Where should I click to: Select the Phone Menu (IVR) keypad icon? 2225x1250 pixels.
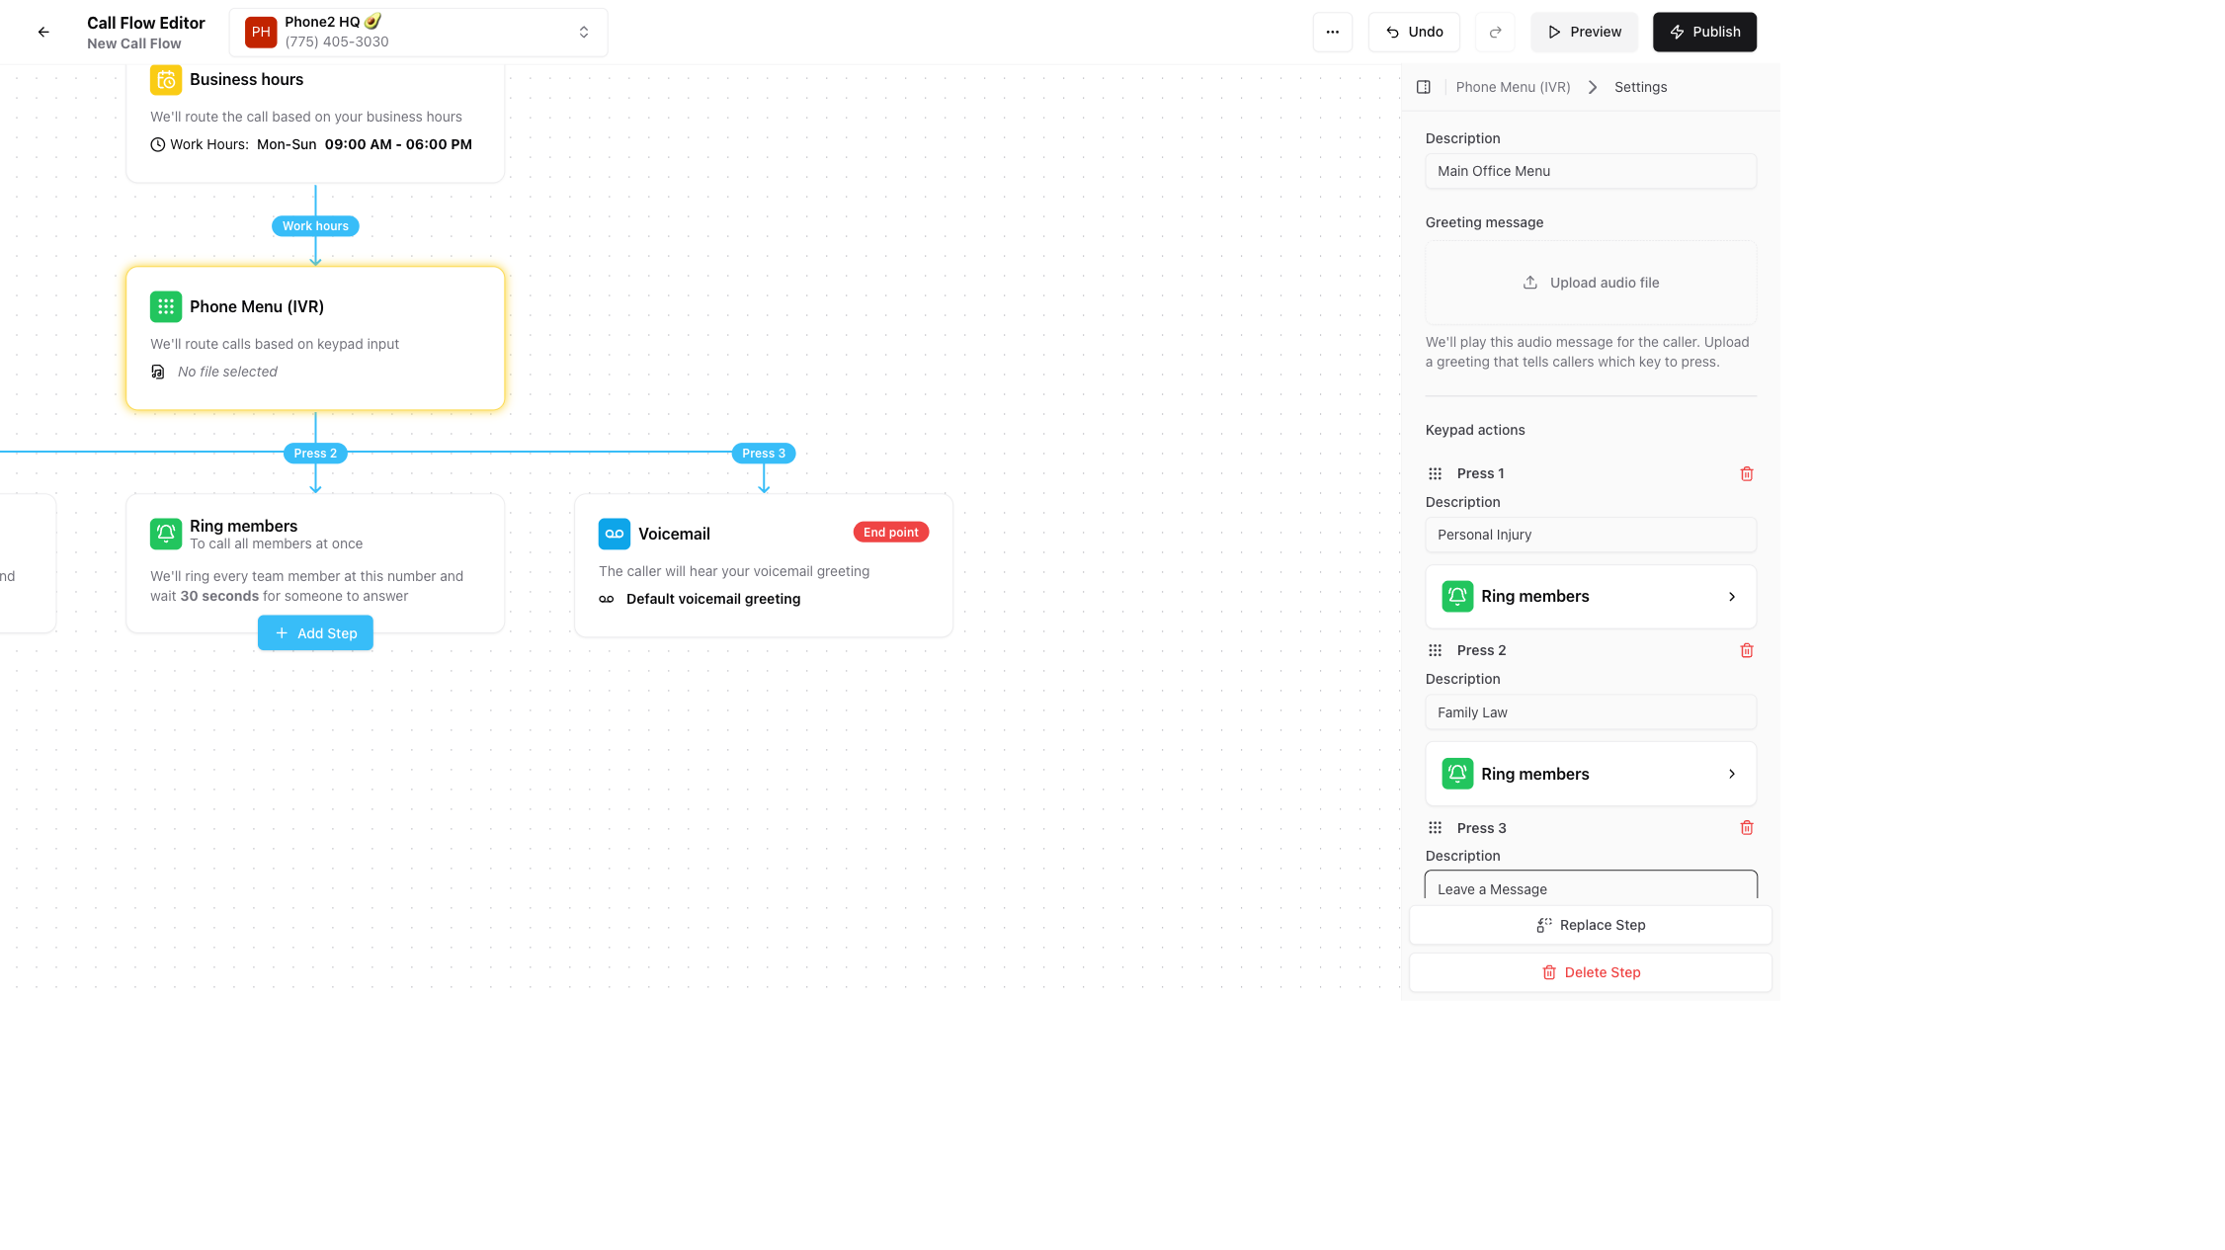[x=166, y=306]
